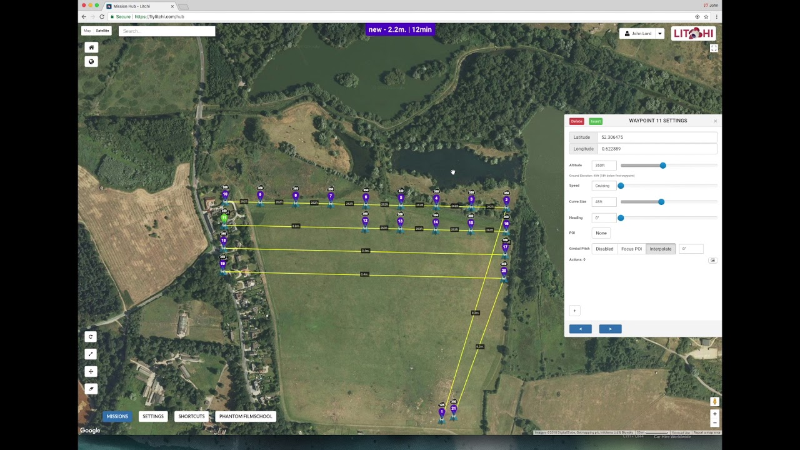Click the Heading slider handle
The width and height of the screenshot is (800, 450).
coord(621,218)
